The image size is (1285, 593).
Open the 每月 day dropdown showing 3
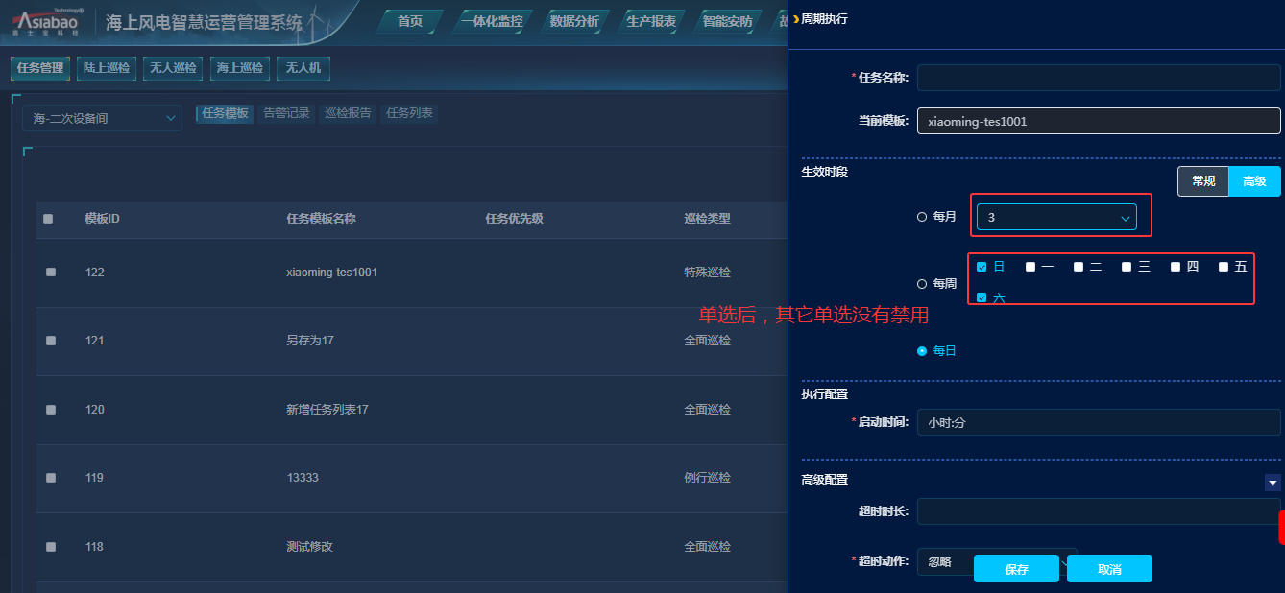(1056, 218)
